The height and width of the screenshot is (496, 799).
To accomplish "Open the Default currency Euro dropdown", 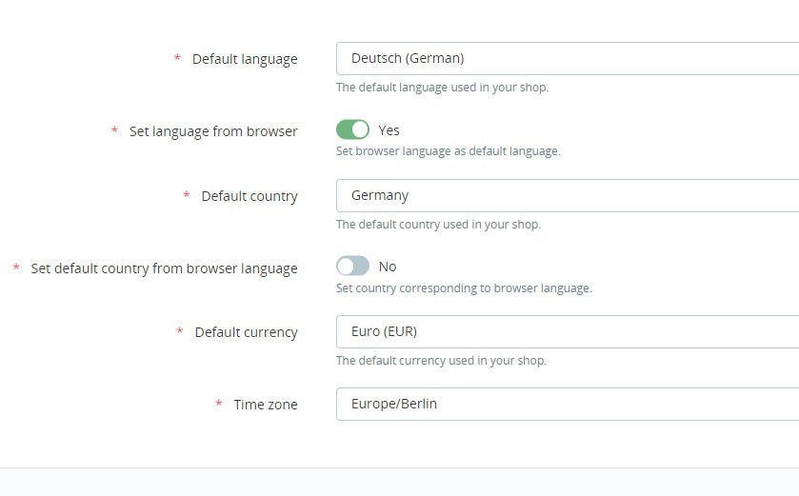I will [x=568, y=331].
